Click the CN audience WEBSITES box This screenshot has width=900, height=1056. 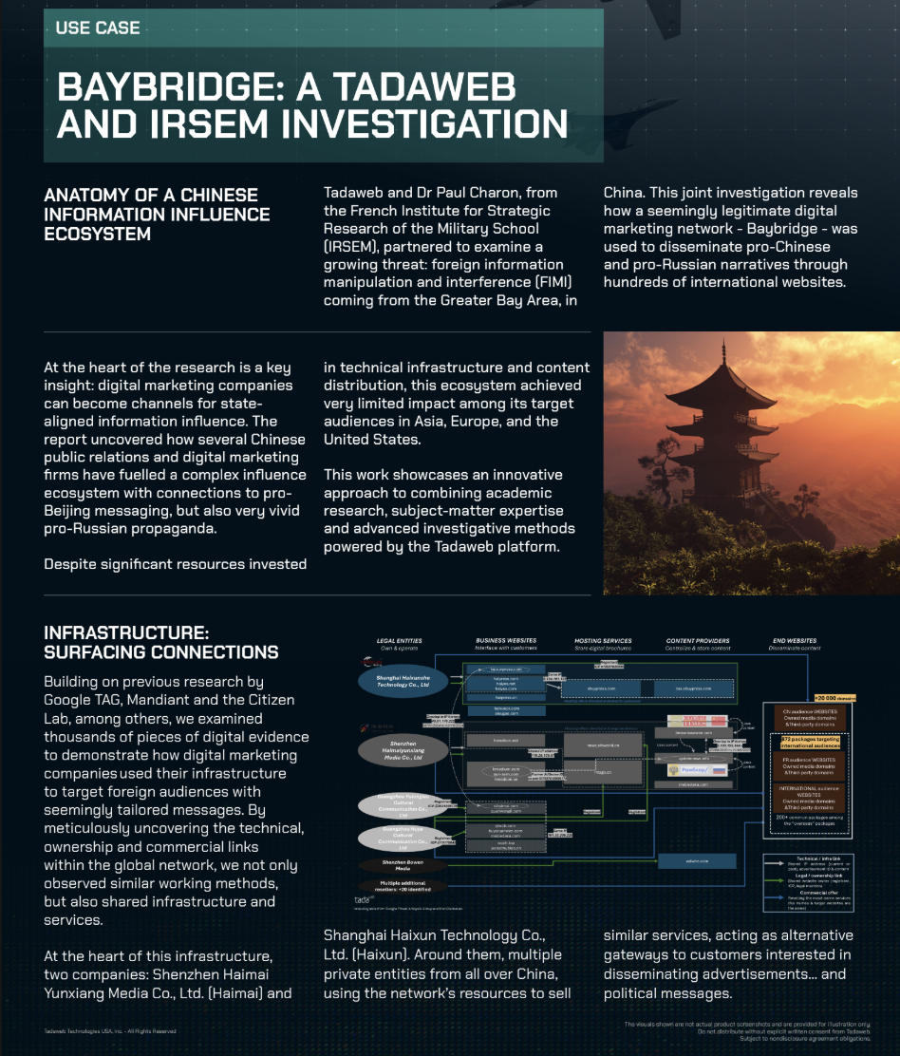(x=809, y=718)
